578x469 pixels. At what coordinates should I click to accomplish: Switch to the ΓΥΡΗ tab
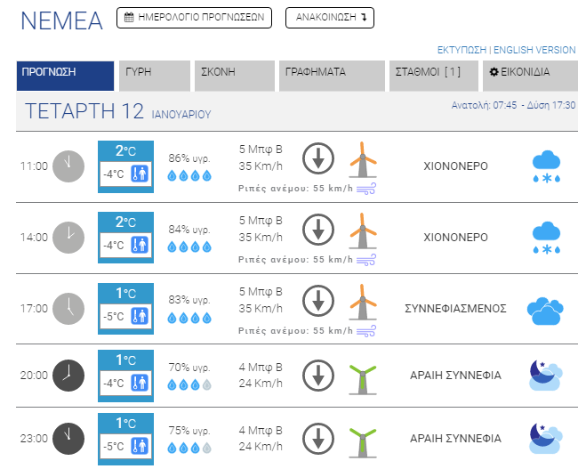point(155,73)
